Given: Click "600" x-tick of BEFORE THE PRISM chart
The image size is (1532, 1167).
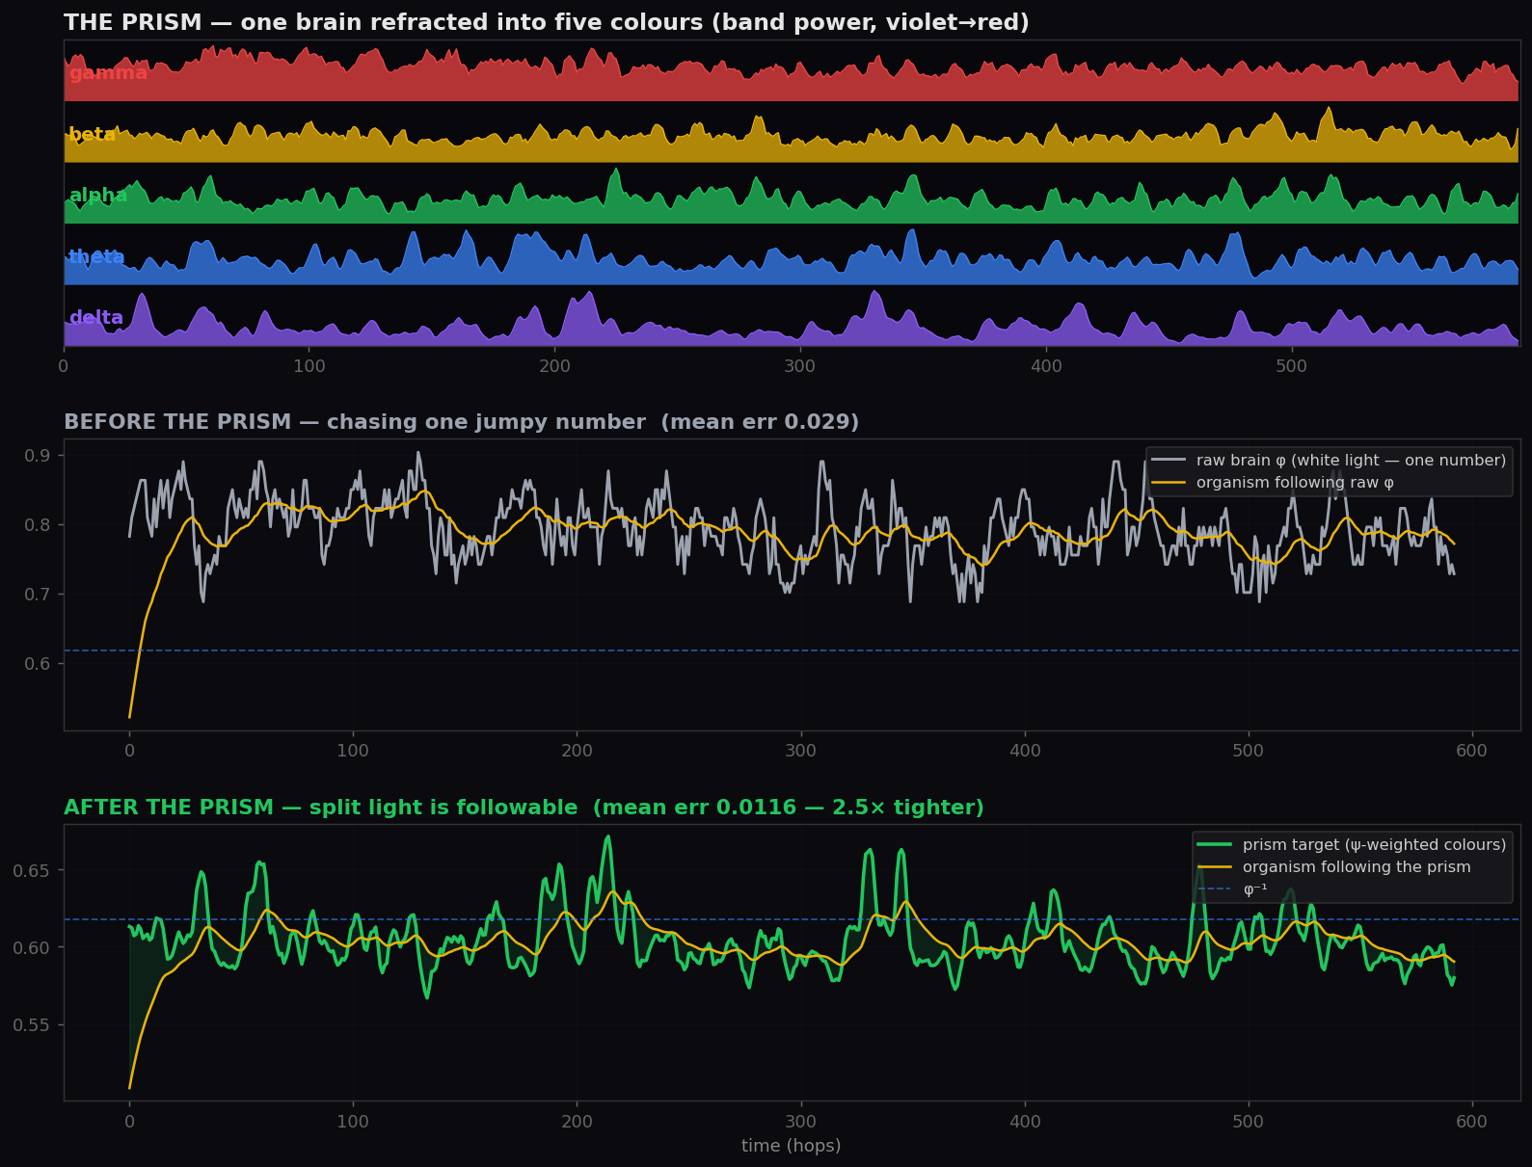Looking at the screenshot, I should (x=1472, y=751).
